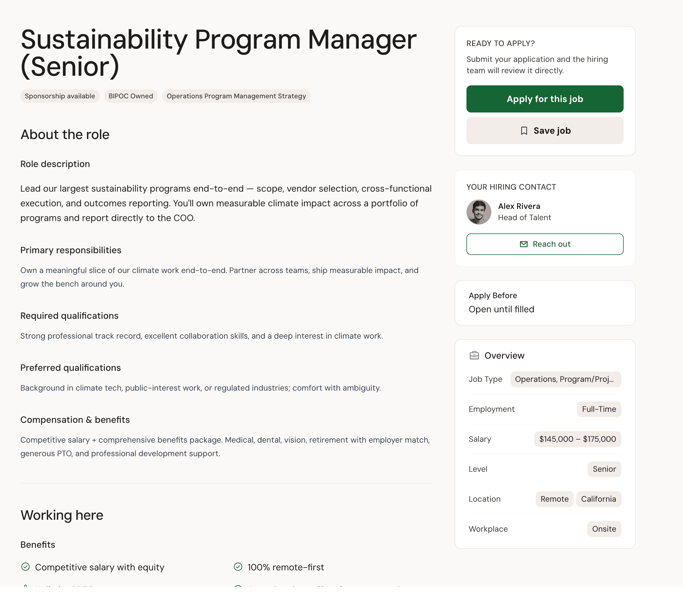Click the checkmark icon next to 100% remote-first

238,567
